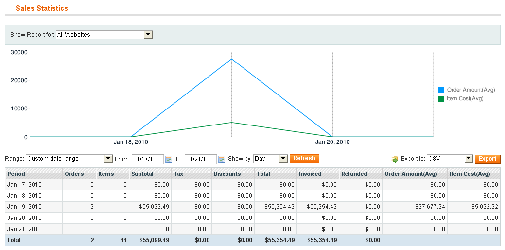Click the orange Refresh button

click(x=304, y=158)
